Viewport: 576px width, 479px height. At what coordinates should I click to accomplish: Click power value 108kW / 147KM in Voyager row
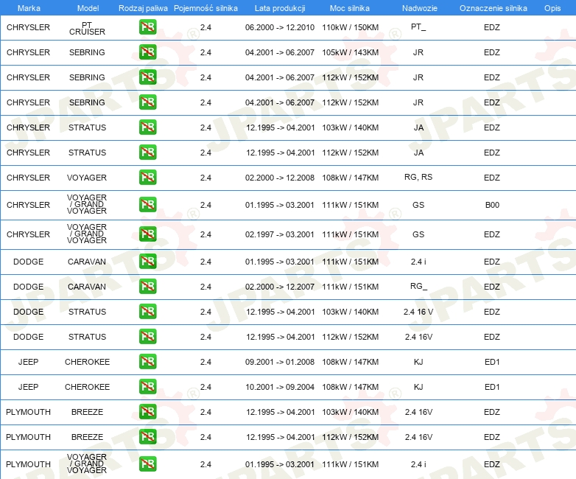(350, 177)
